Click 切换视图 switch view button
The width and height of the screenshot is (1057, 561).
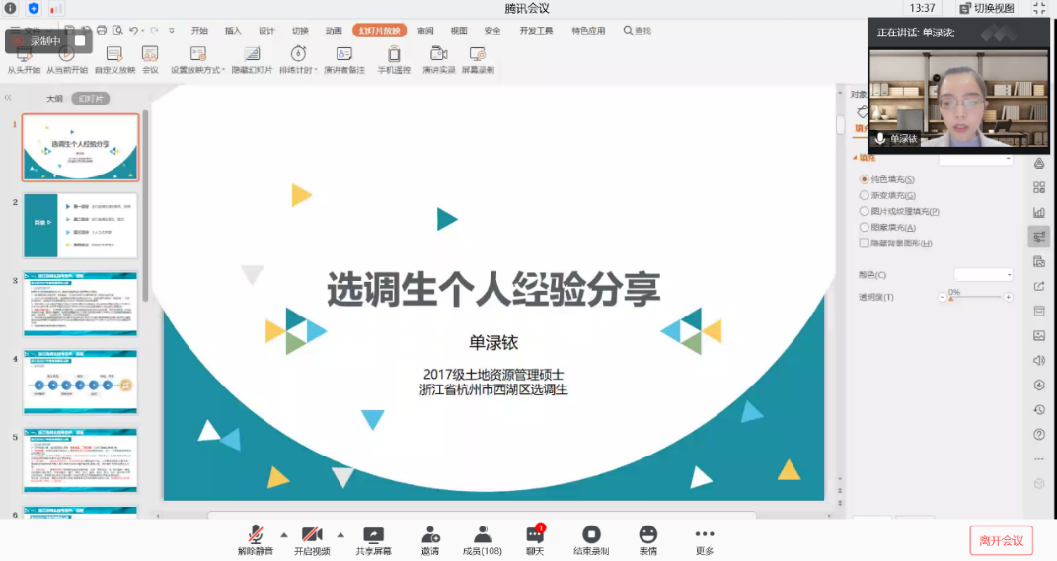tap(986, 8)
